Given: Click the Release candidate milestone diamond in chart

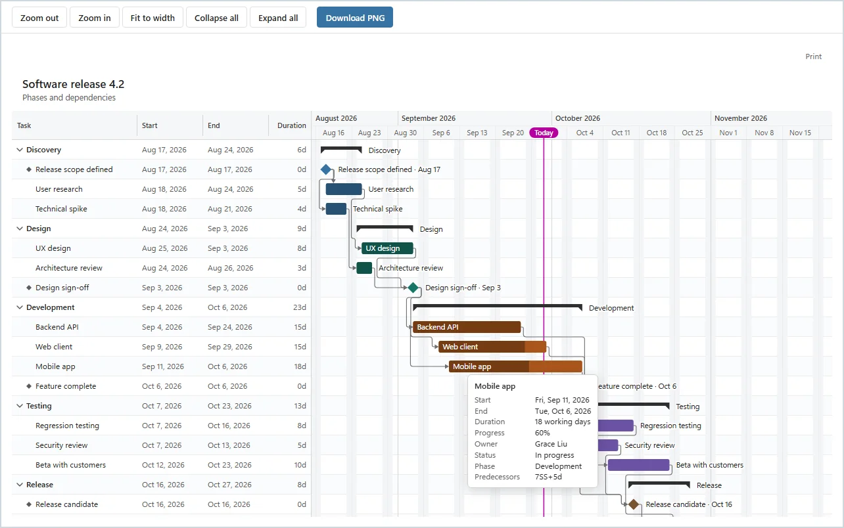Looking at the screenshot, I should pos(634,504).
